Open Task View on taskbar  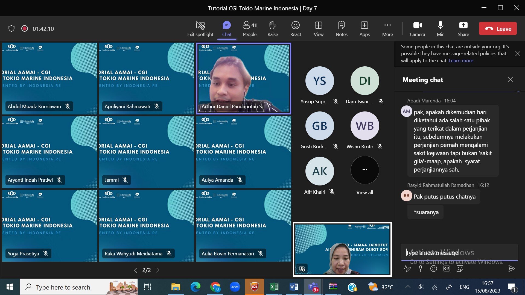[x=147, y=287]
